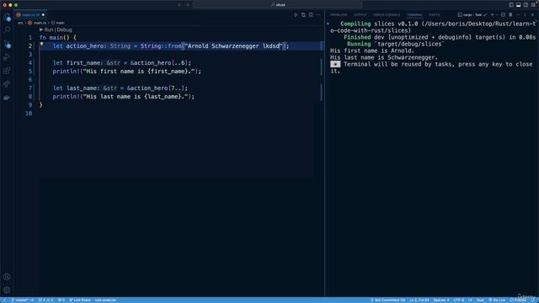
Task: Click Go Live in status bar
Action: tap(497, 300)
